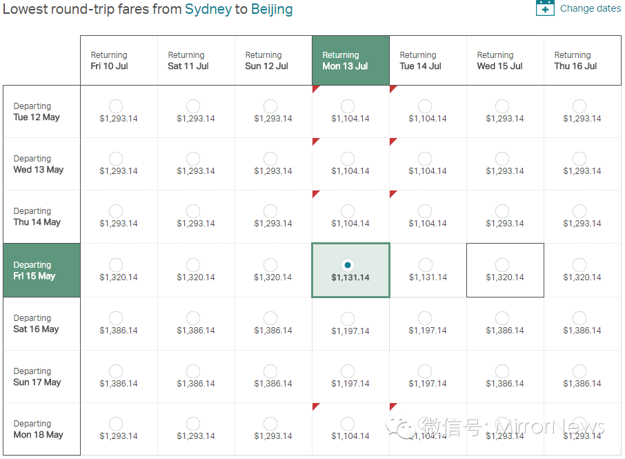The width and height of the screenshot is (625, 459).
Task: Click red lowest-fare flag on Wed 13 May/Tue 14 Jul cell
Action: click(x=393, y=141)
